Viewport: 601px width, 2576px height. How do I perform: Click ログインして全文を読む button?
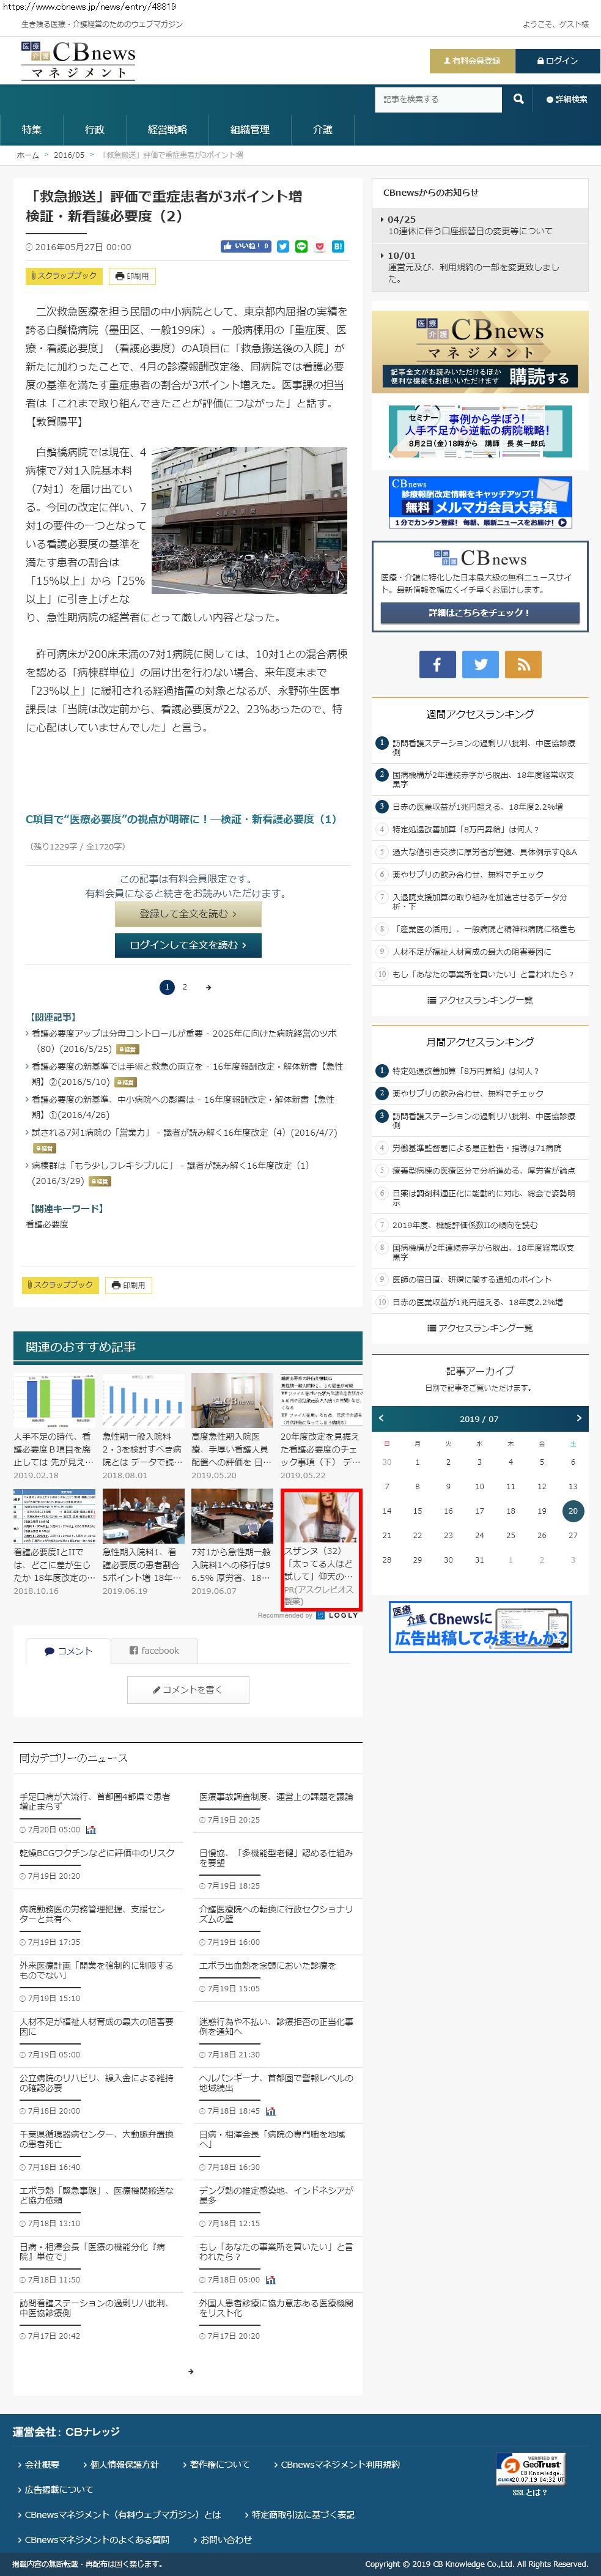[188, 944]
